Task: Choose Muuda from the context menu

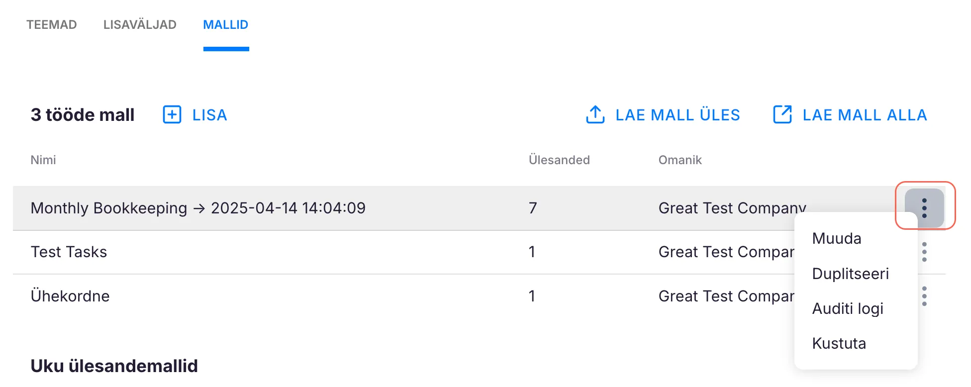Action: [837, 239]
